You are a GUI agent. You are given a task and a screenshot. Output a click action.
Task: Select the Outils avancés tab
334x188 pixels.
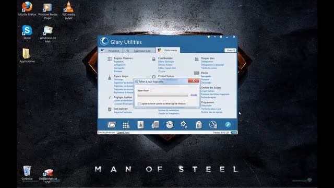click(168, 50)
